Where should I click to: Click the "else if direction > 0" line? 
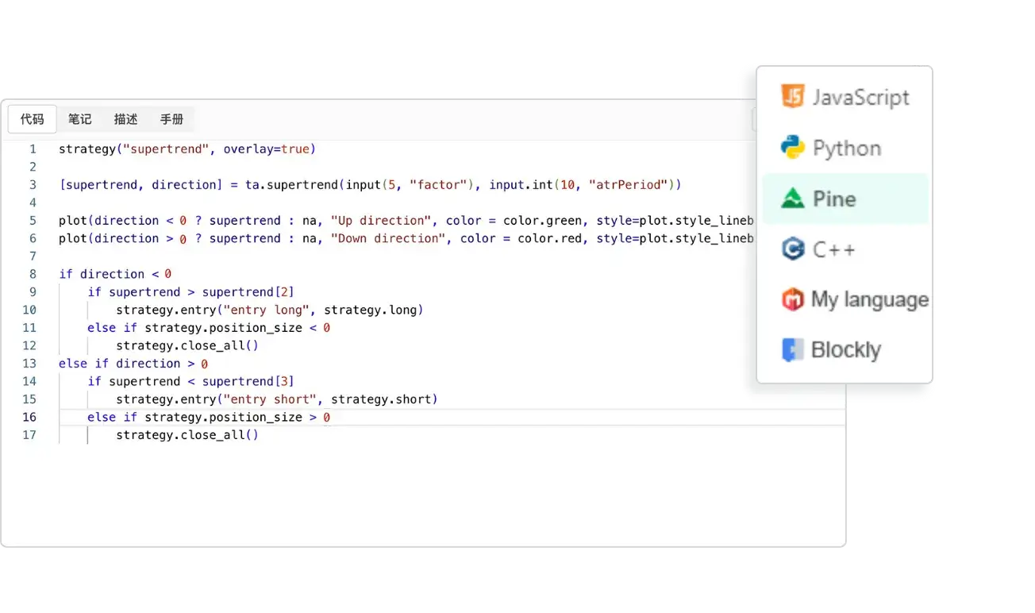(x=133, y=364)
